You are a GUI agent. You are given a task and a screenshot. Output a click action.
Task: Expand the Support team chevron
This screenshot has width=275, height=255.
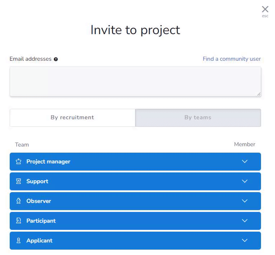point(244,181)
